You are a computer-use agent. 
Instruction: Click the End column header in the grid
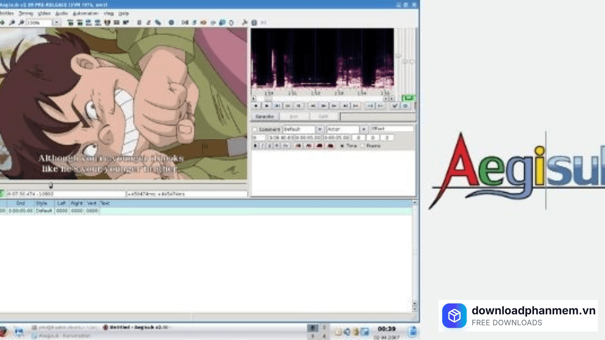tap(20, 203)
